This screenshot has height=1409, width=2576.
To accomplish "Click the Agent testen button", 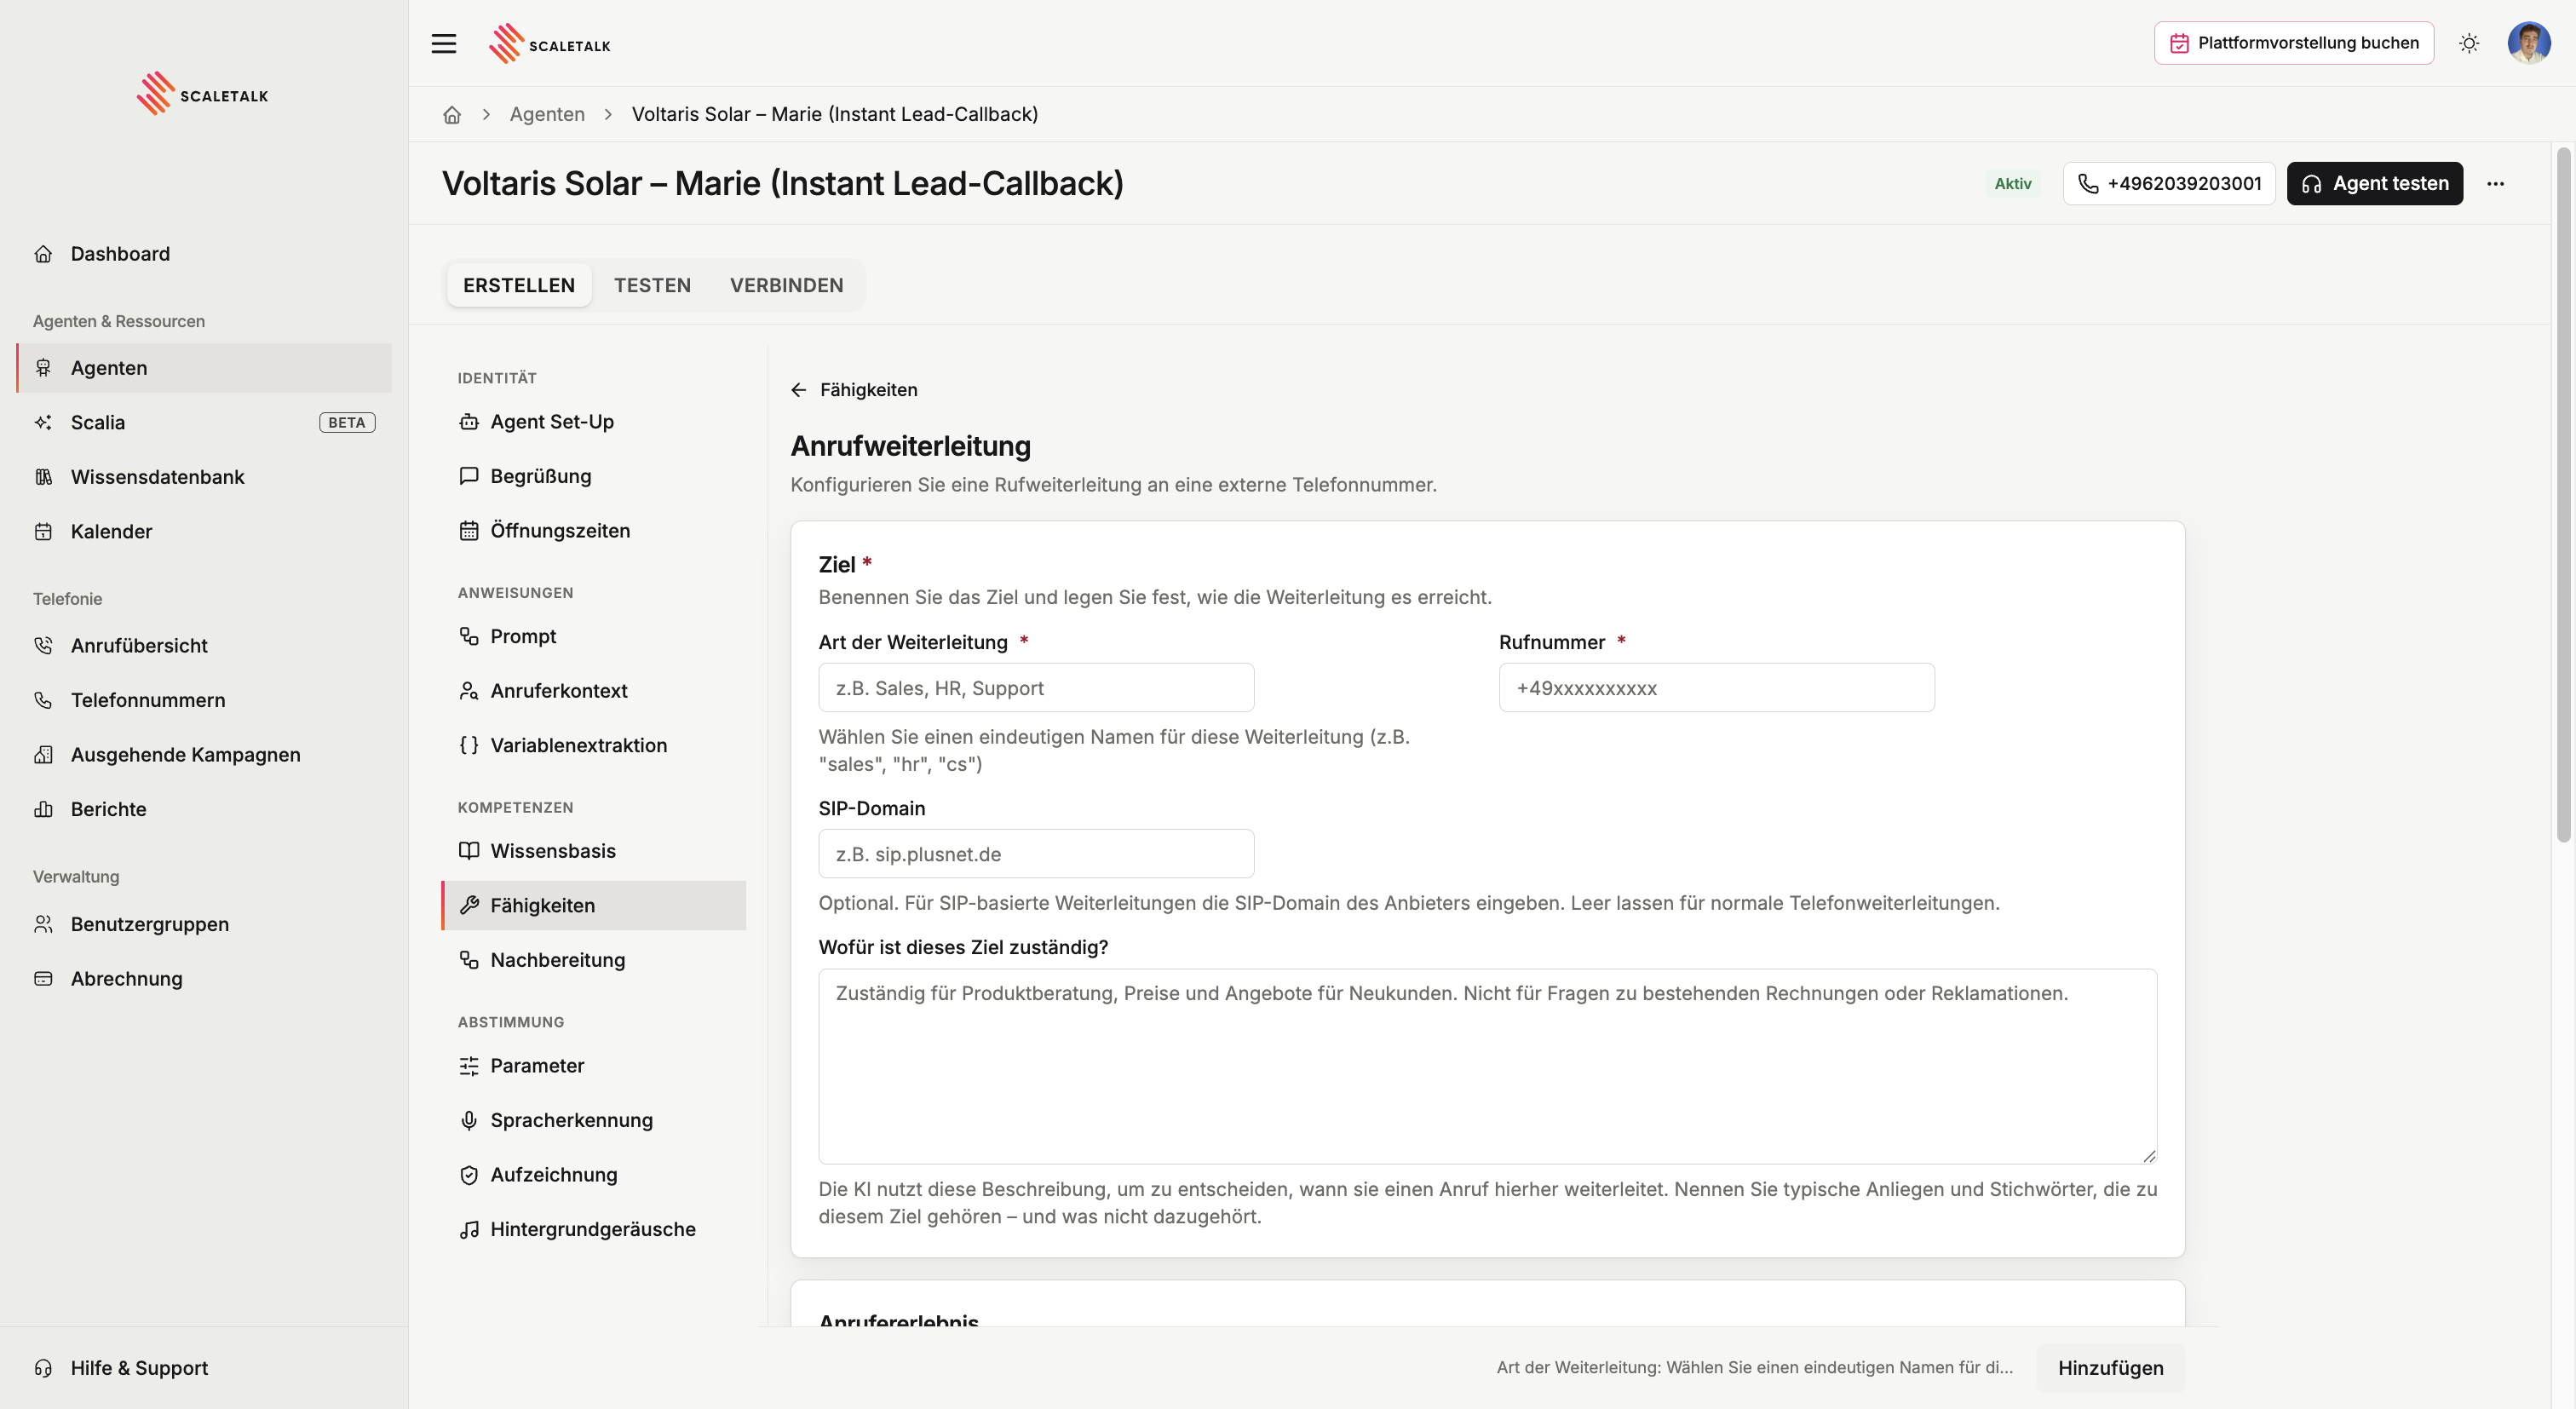I will (x=2375, y=183).
